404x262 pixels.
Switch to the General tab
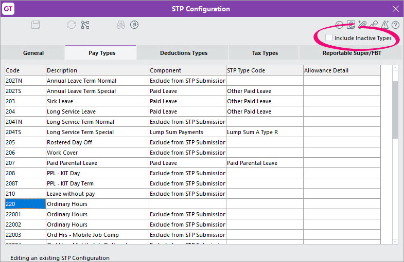[33, 53]
